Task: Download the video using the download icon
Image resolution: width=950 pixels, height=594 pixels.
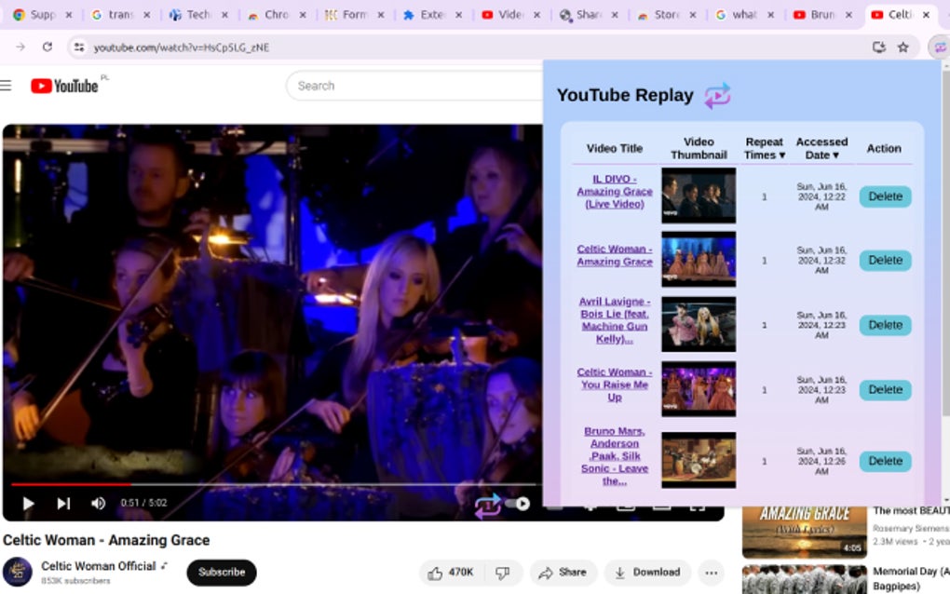Action: coord(619,573)
